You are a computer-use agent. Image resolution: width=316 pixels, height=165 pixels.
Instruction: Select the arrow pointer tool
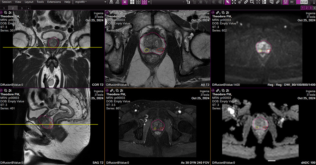(x=228, y=2)
